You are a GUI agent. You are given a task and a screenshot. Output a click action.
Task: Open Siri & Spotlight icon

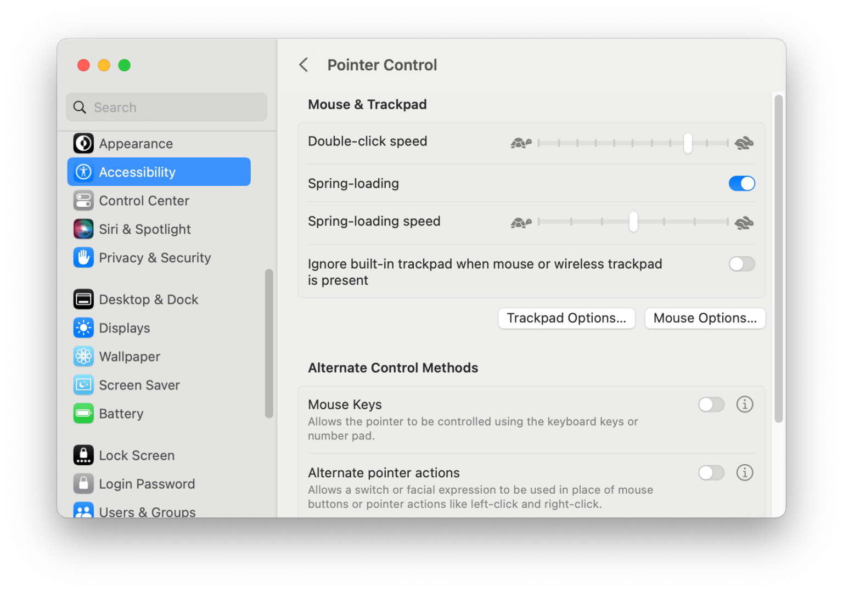pos(83,229)
